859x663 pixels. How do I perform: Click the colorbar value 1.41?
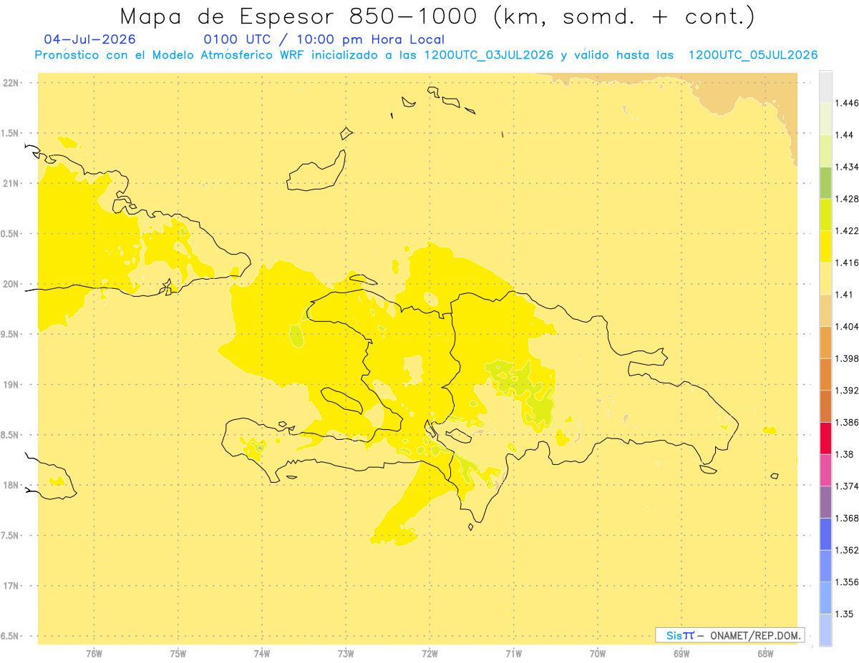point(845,294)
